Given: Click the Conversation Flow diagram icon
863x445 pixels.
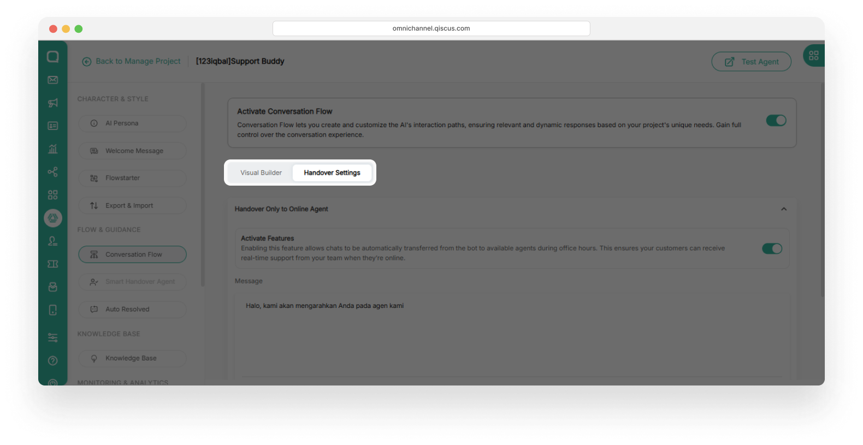Looking at the screenshot, I should click(x=94, y=254).
